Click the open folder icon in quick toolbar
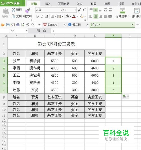Screen dimensions: 141x150 click(x=3, y=25)
